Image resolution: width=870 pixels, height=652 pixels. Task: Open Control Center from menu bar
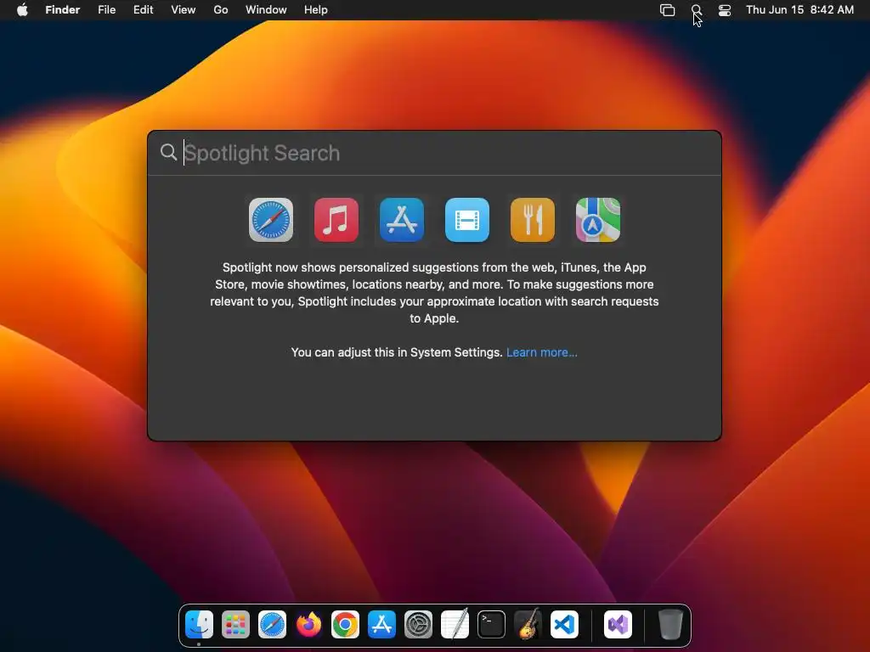point(725,10)
